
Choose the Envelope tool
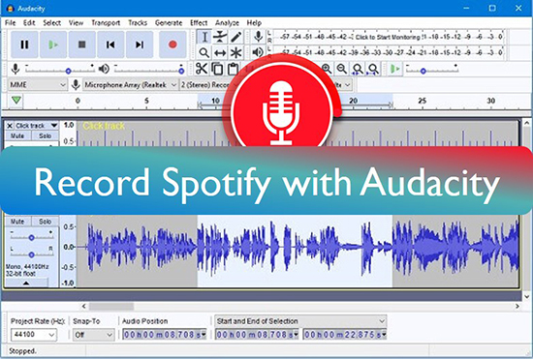[220, 37]
